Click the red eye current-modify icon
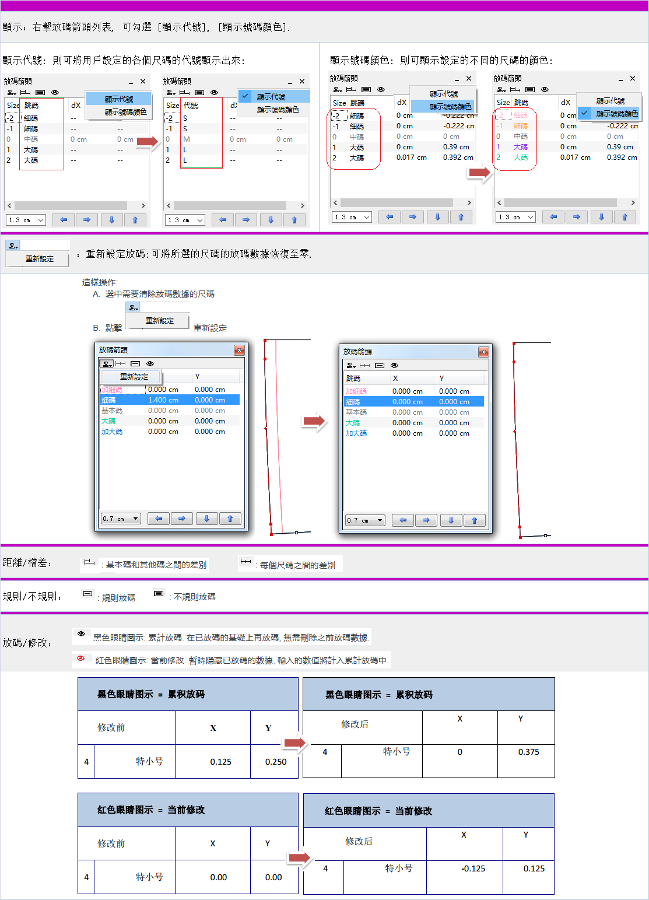The width and height of the screenshot is (649, 900). click(x=81, y=659)
